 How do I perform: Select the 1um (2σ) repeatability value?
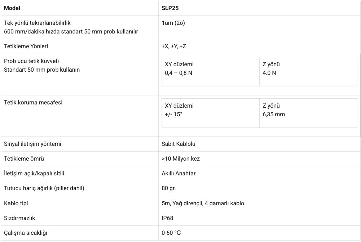click(173, 23)
